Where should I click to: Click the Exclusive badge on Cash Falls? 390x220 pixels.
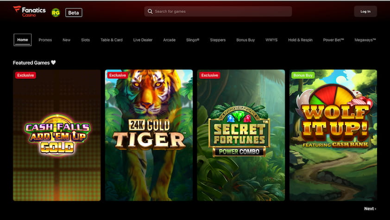[x=25, y=75]
